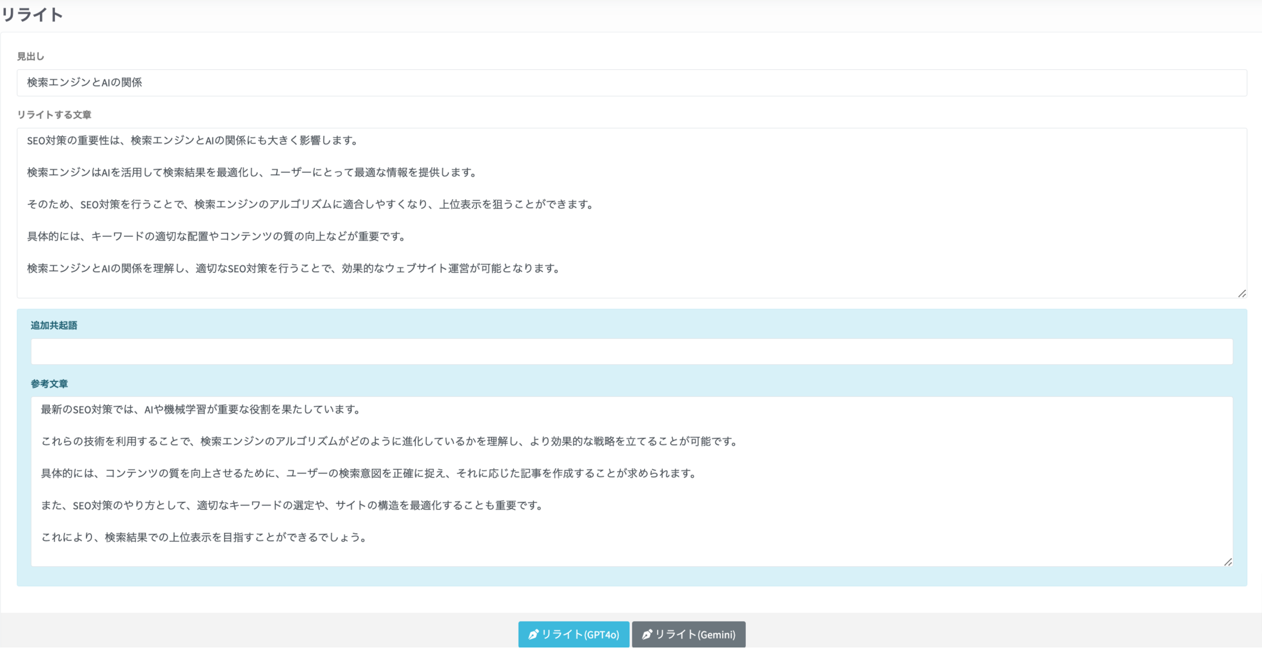Place cursor in line starting そのため、SEO対策を行う
This screenshot has height=650, width=1262.
point(310,204)
